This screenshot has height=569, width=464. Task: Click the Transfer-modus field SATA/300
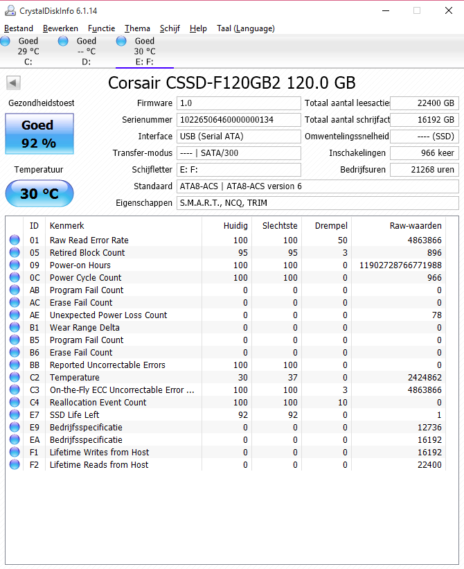click(238, 153)
